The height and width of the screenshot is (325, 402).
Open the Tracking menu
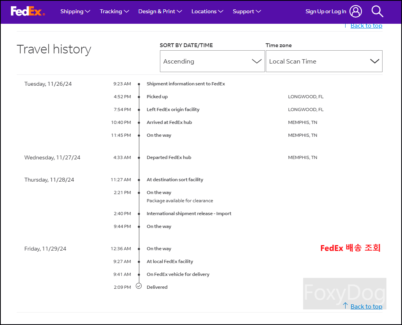pyautogui.click(x=114, y=11)
